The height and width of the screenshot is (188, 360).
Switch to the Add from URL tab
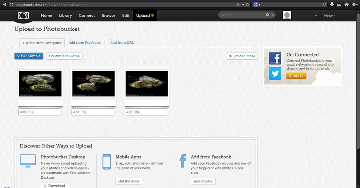122,42
